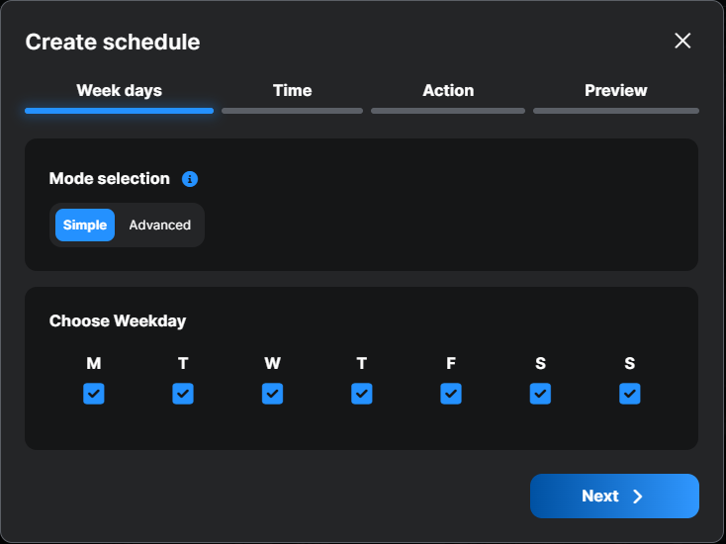
Task: Click the progress bar beneath Time
Action: (292, 111)
